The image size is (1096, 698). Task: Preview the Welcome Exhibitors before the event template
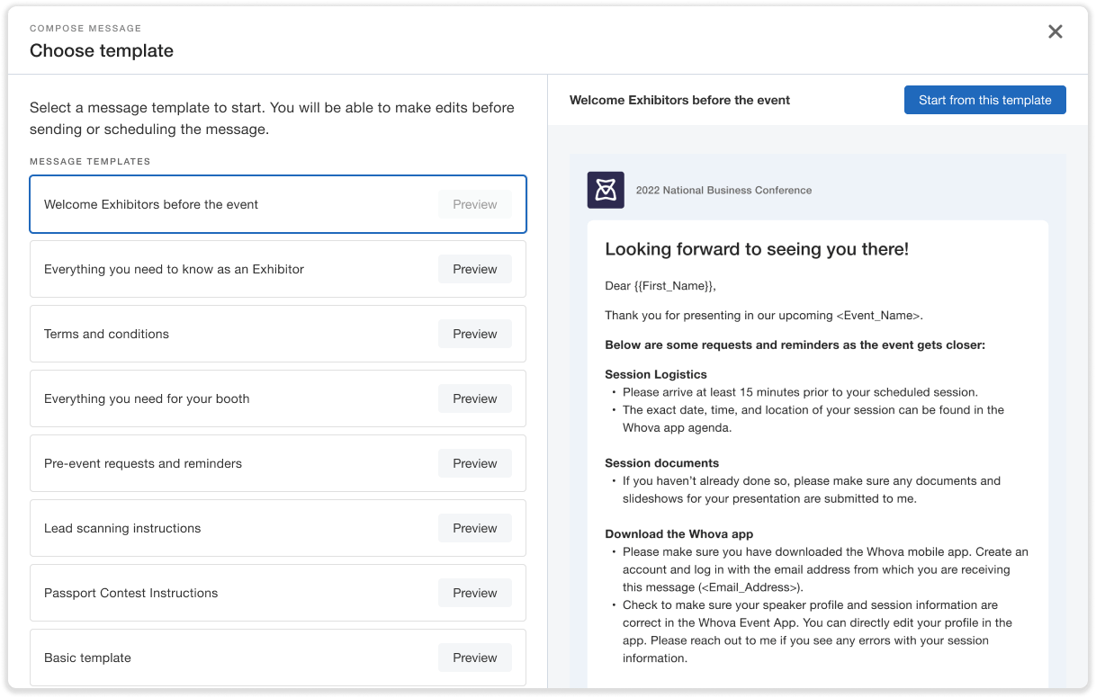click(474, 204)
